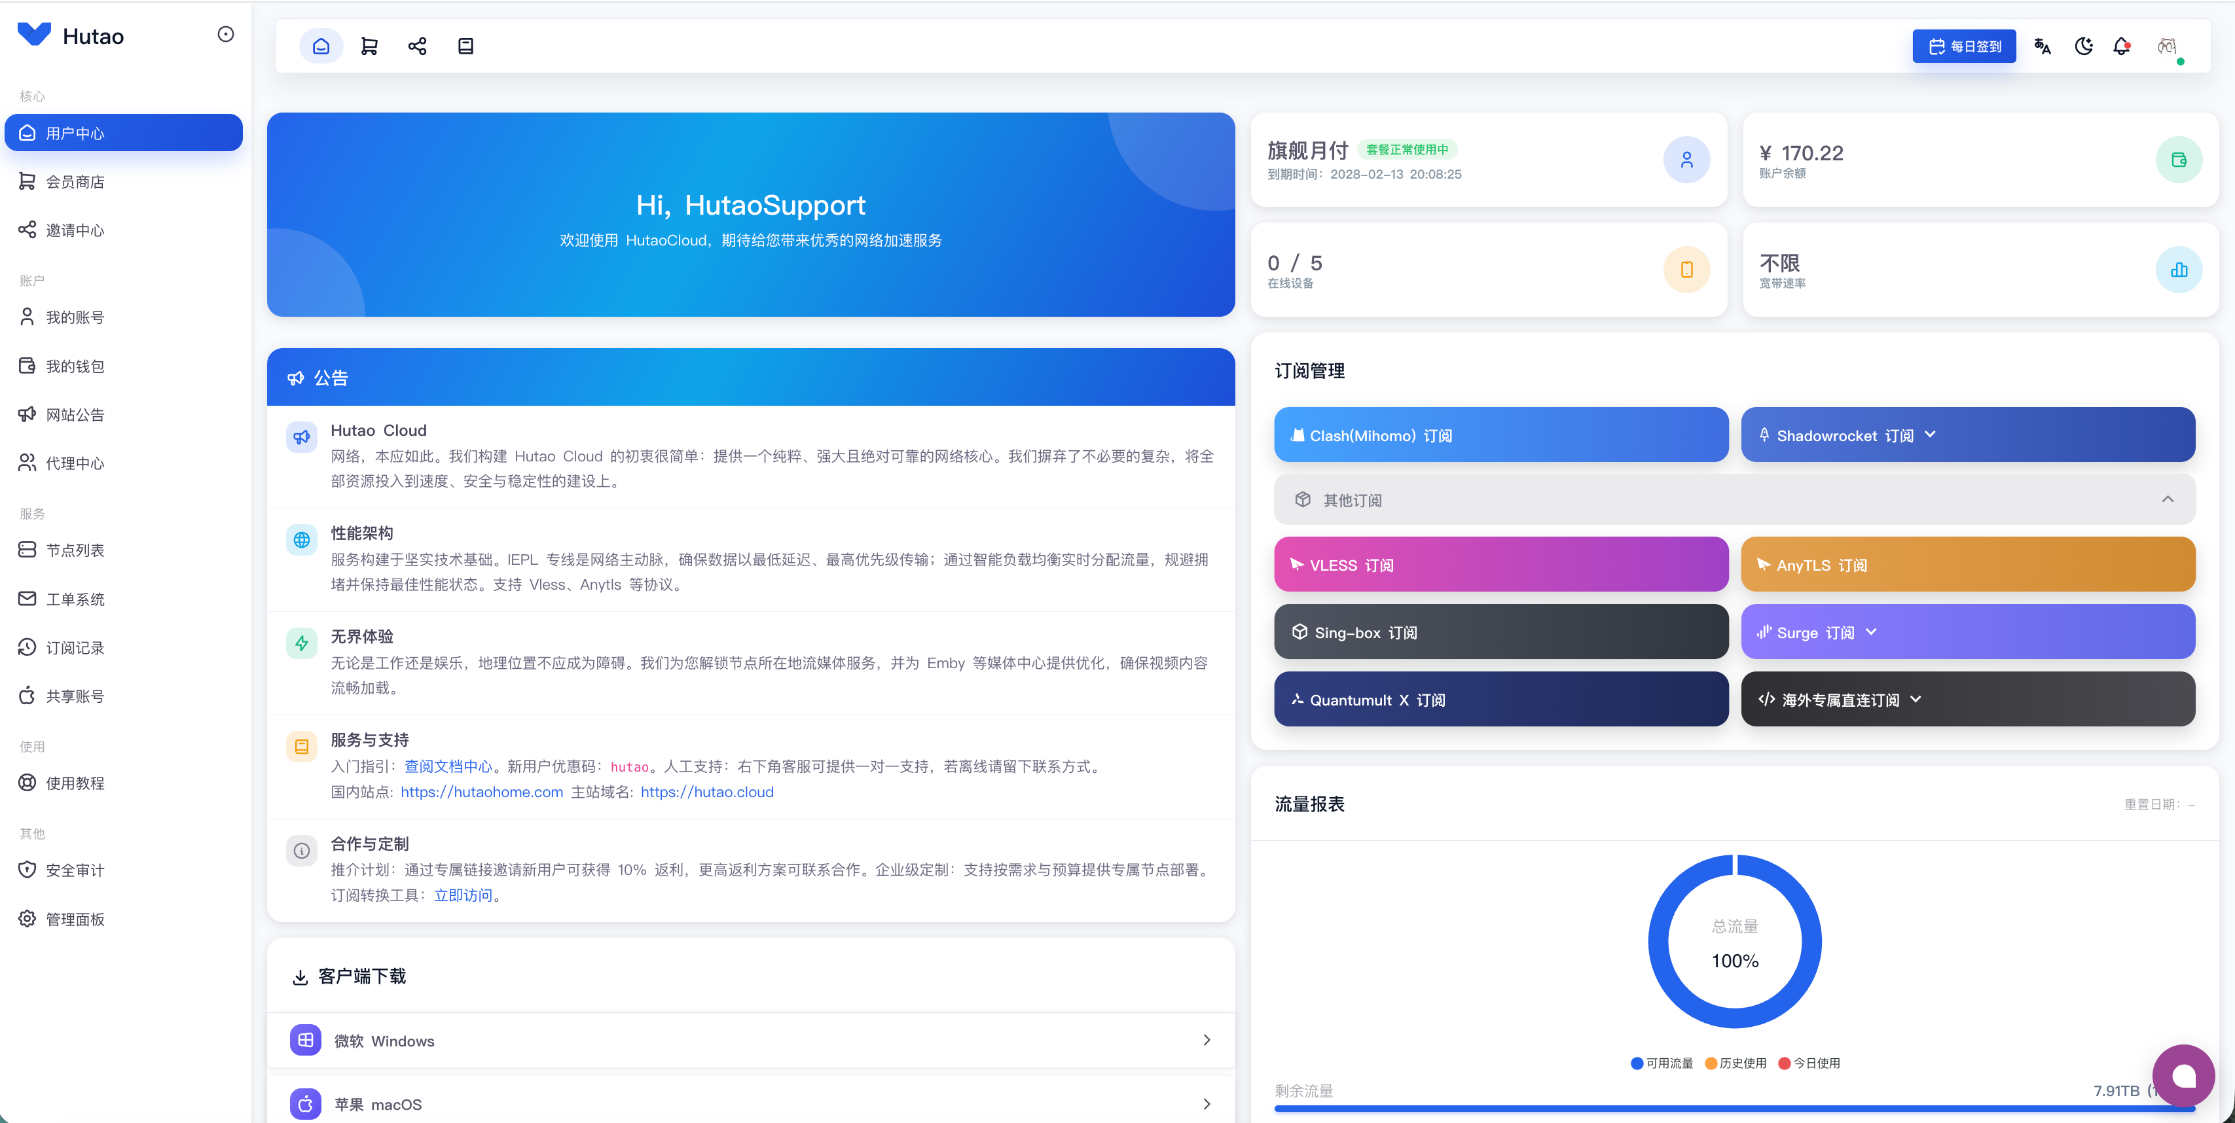Open the 立即访问 subscription converter link

(462, 895)
